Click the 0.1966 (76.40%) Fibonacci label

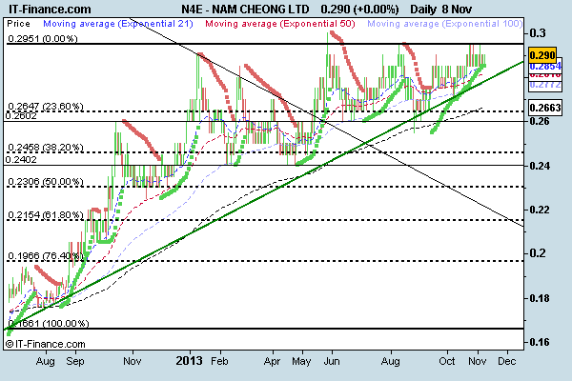tap(45, 256)
